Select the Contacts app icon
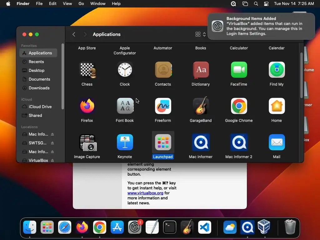Screen dimensions: 320x240 (x=163, y=70)
